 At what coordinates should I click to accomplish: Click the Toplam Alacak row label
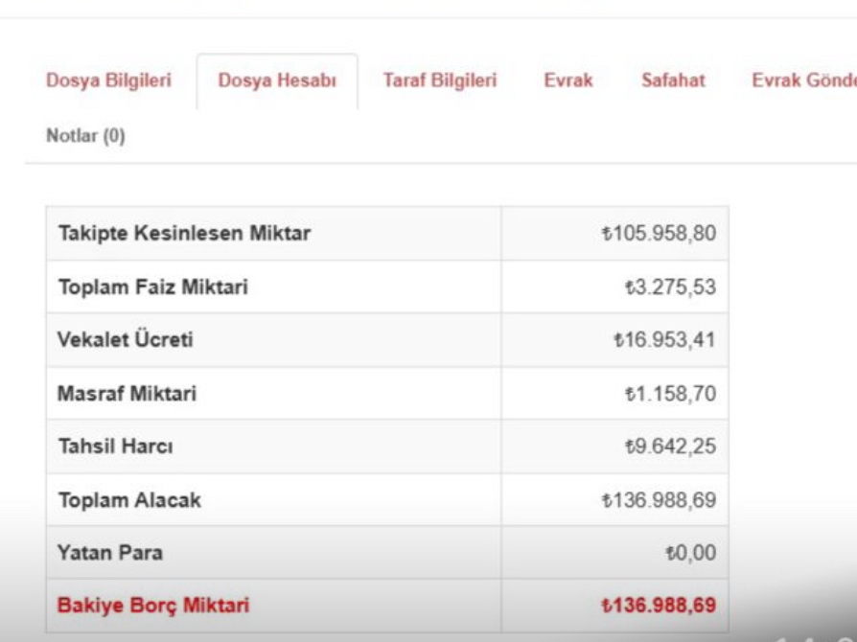point(130,500)
